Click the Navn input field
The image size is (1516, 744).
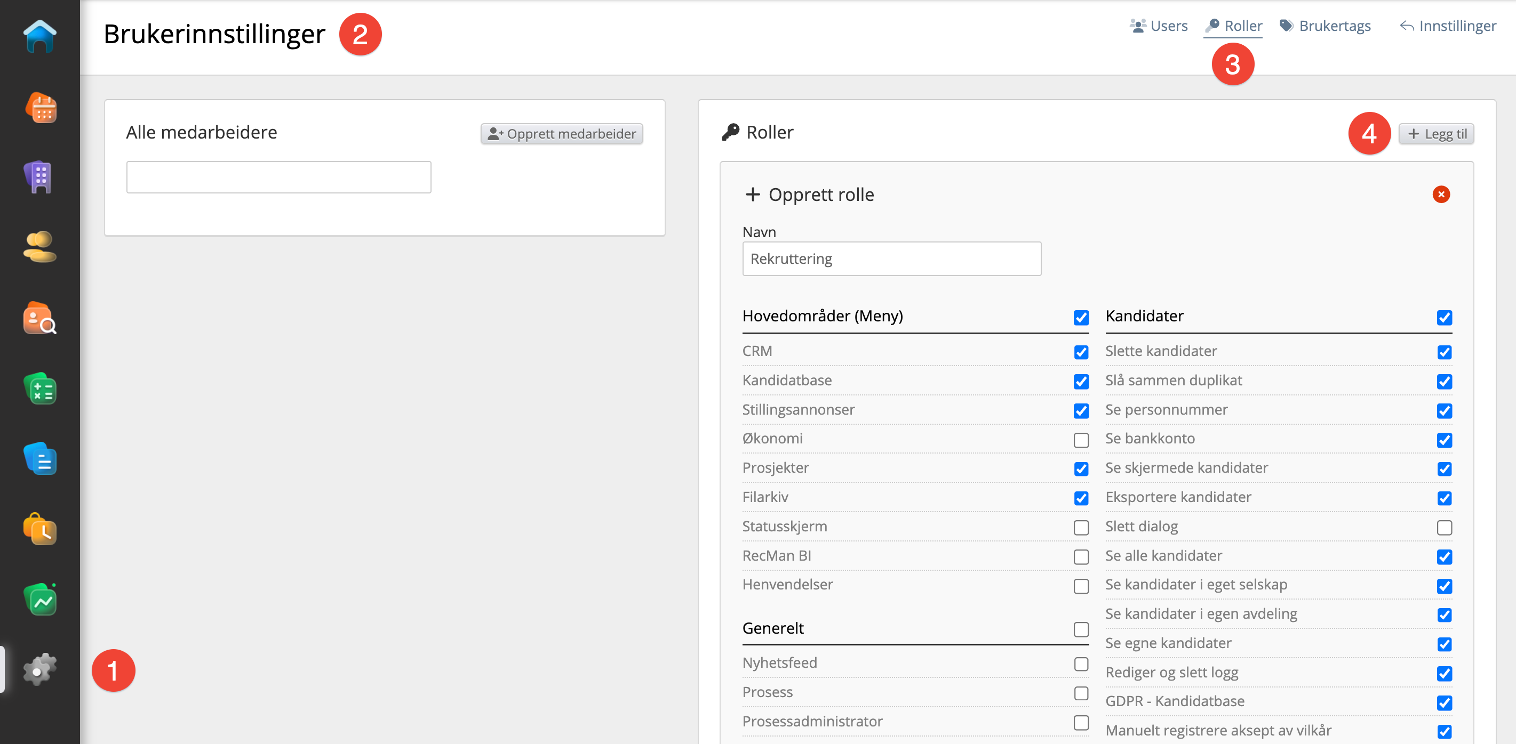(x=891, y=259)
